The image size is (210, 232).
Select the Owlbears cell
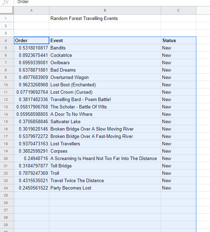(x=105, y=63)
